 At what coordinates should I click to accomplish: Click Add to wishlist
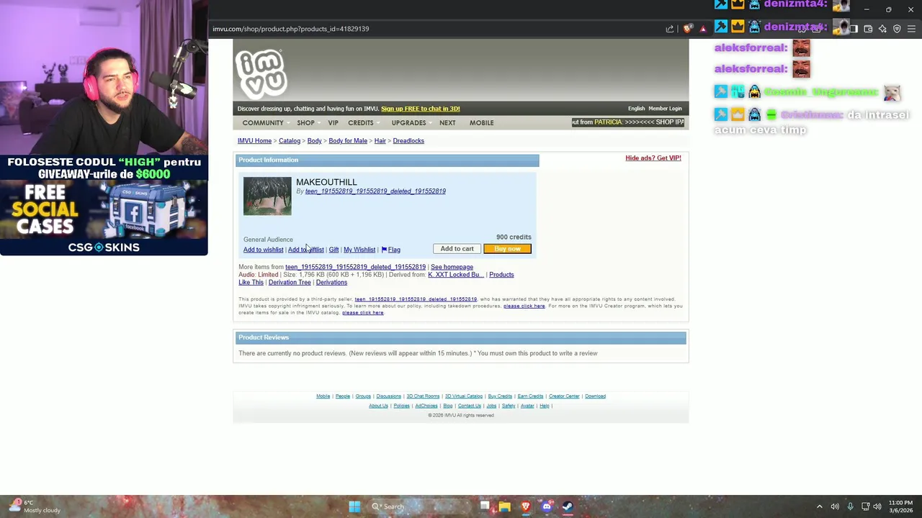click(x=263, y=250)
